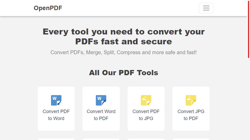Screen dimensions: 250x140
Task: Go to the OpenPDF home logo
Action: point(48,8)
